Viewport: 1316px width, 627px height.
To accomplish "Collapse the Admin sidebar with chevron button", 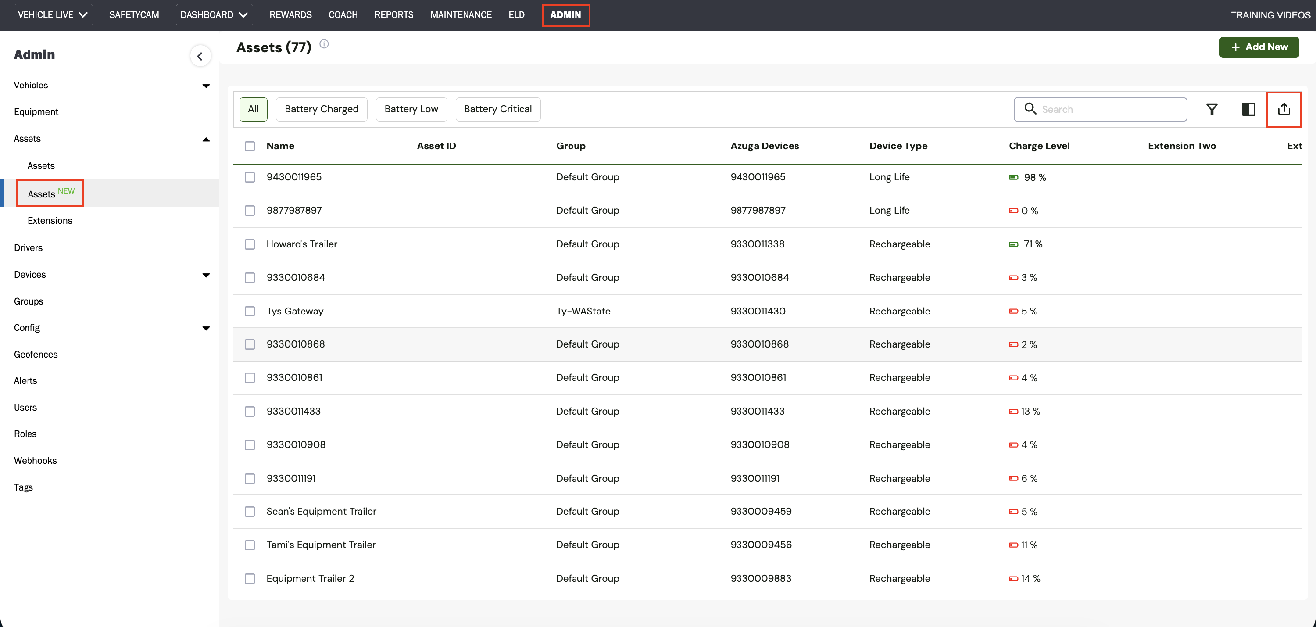I will click(200, 56).
